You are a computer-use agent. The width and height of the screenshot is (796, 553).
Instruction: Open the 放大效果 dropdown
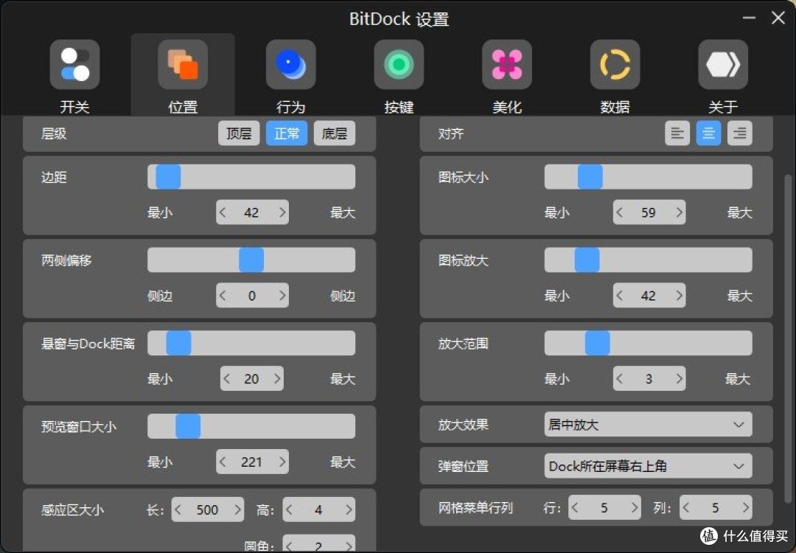click(x=649, y=425)
